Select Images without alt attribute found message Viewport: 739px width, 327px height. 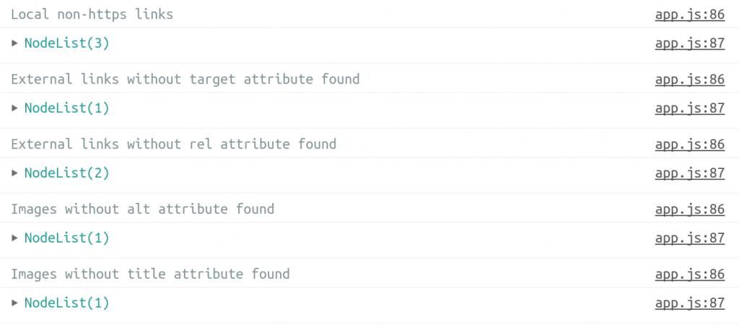143,209
